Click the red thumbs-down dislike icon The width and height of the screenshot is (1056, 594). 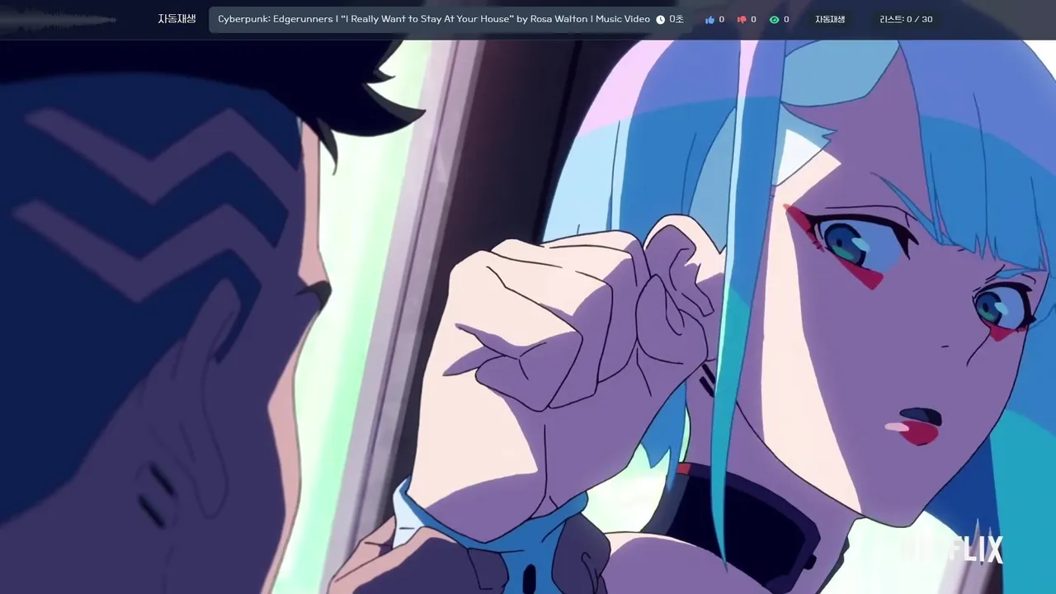(742, 20)
